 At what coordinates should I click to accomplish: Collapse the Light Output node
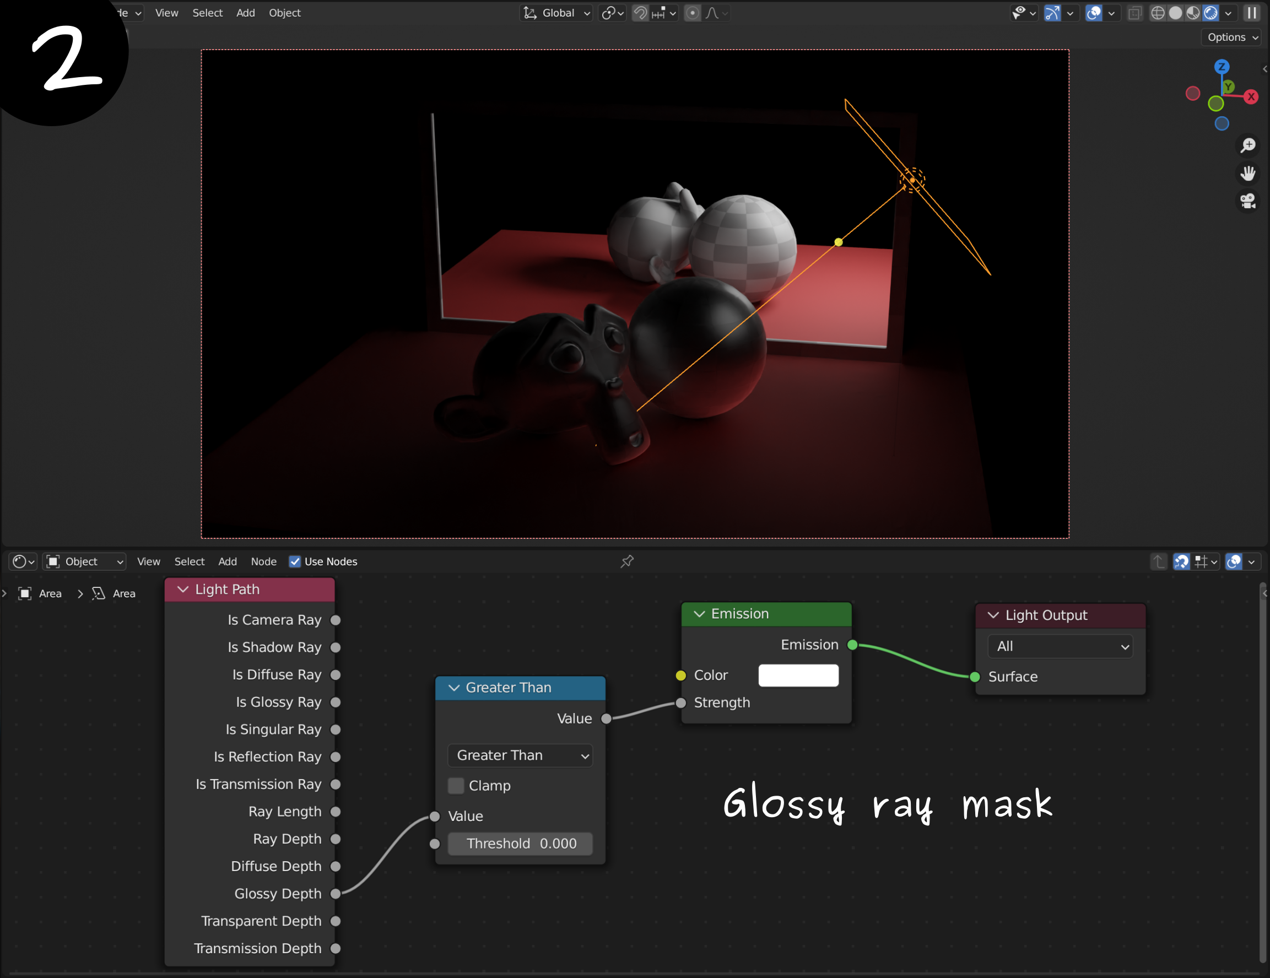[993, 614]
